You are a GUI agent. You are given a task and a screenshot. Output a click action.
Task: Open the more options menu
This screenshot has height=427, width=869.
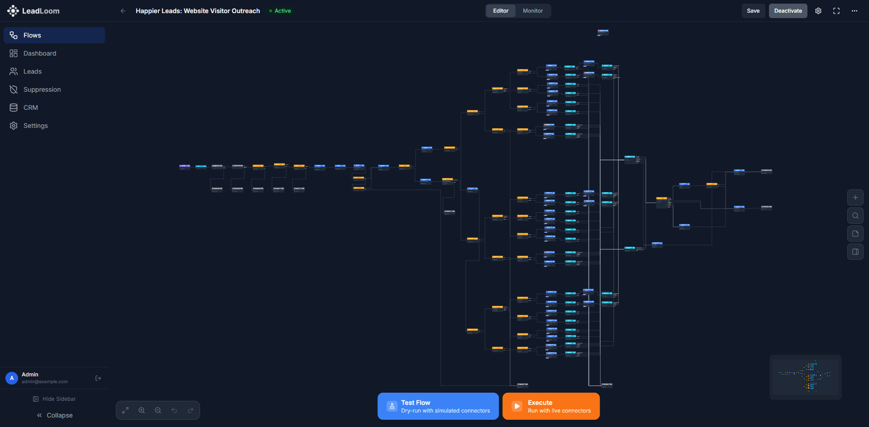pyautogui.click(x=855, y=10)
